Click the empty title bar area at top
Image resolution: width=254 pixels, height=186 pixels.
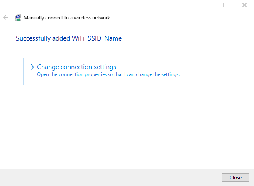click(x=104, y=5)
